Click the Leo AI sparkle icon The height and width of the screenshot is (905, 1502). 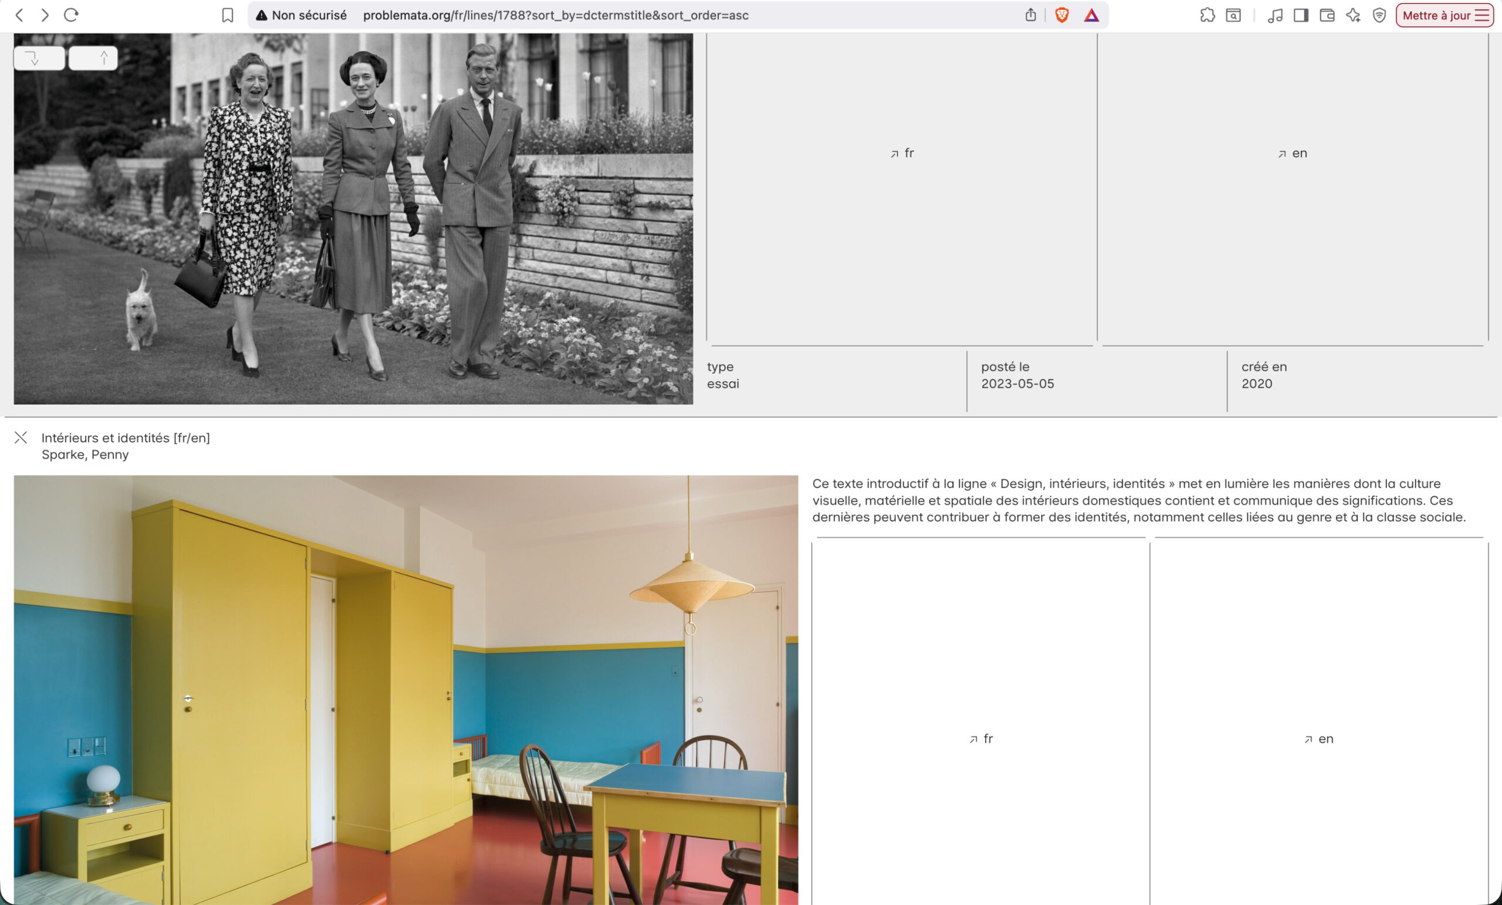(1353, 15)
